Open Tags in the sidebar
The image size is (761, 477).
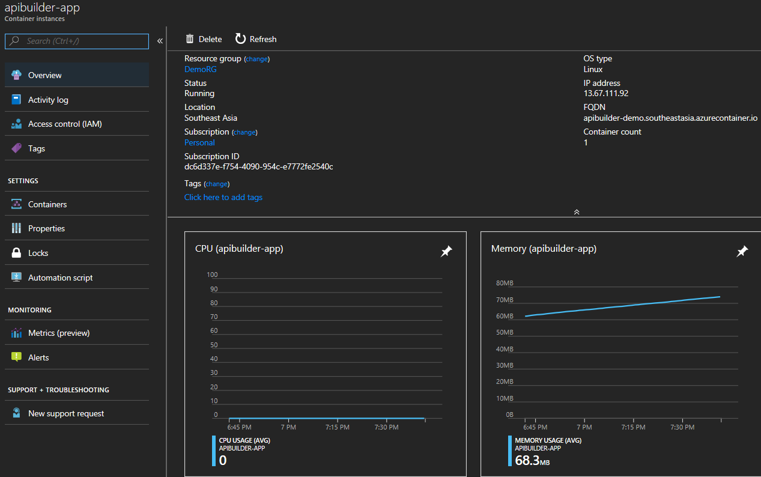click(x=77, y=148)
